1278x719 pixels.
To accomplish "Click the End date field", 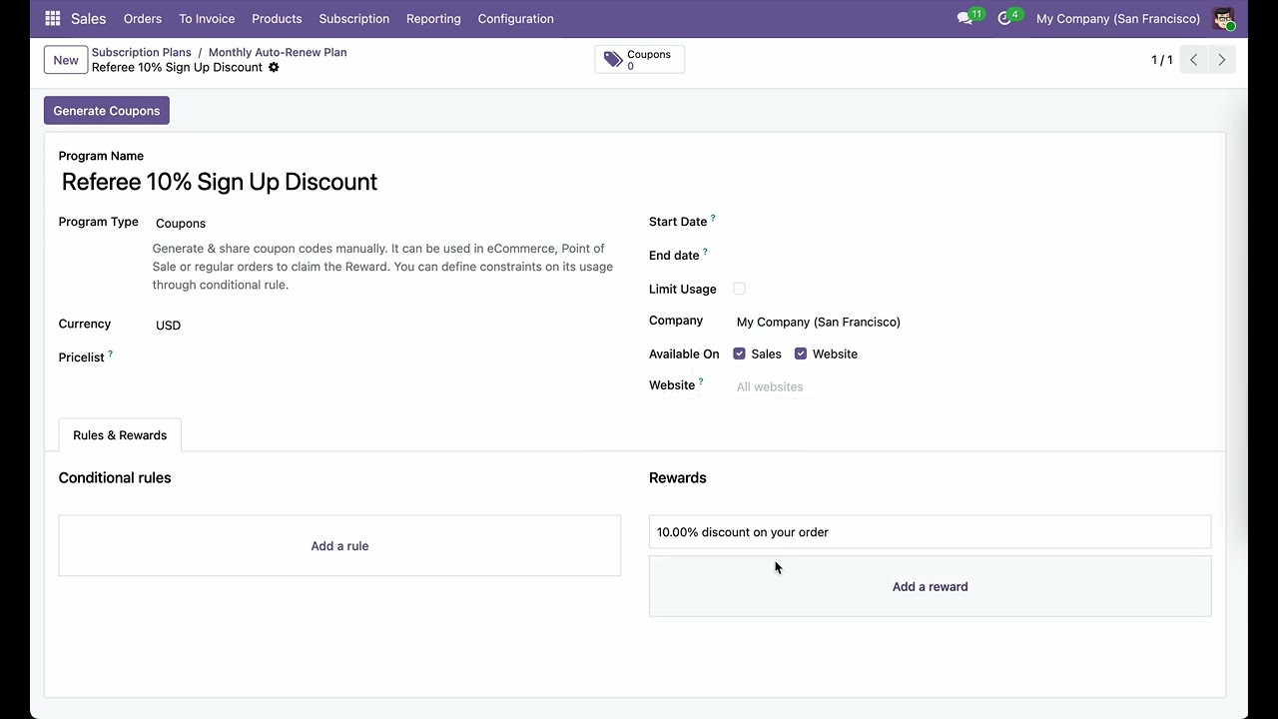I will point(971,256).
